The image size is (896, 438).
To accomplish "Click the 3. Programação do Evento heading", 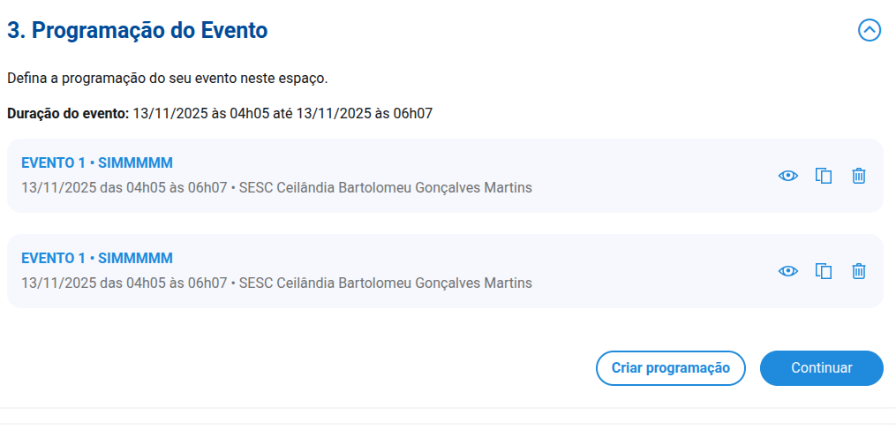I will (x=138, y=30).
